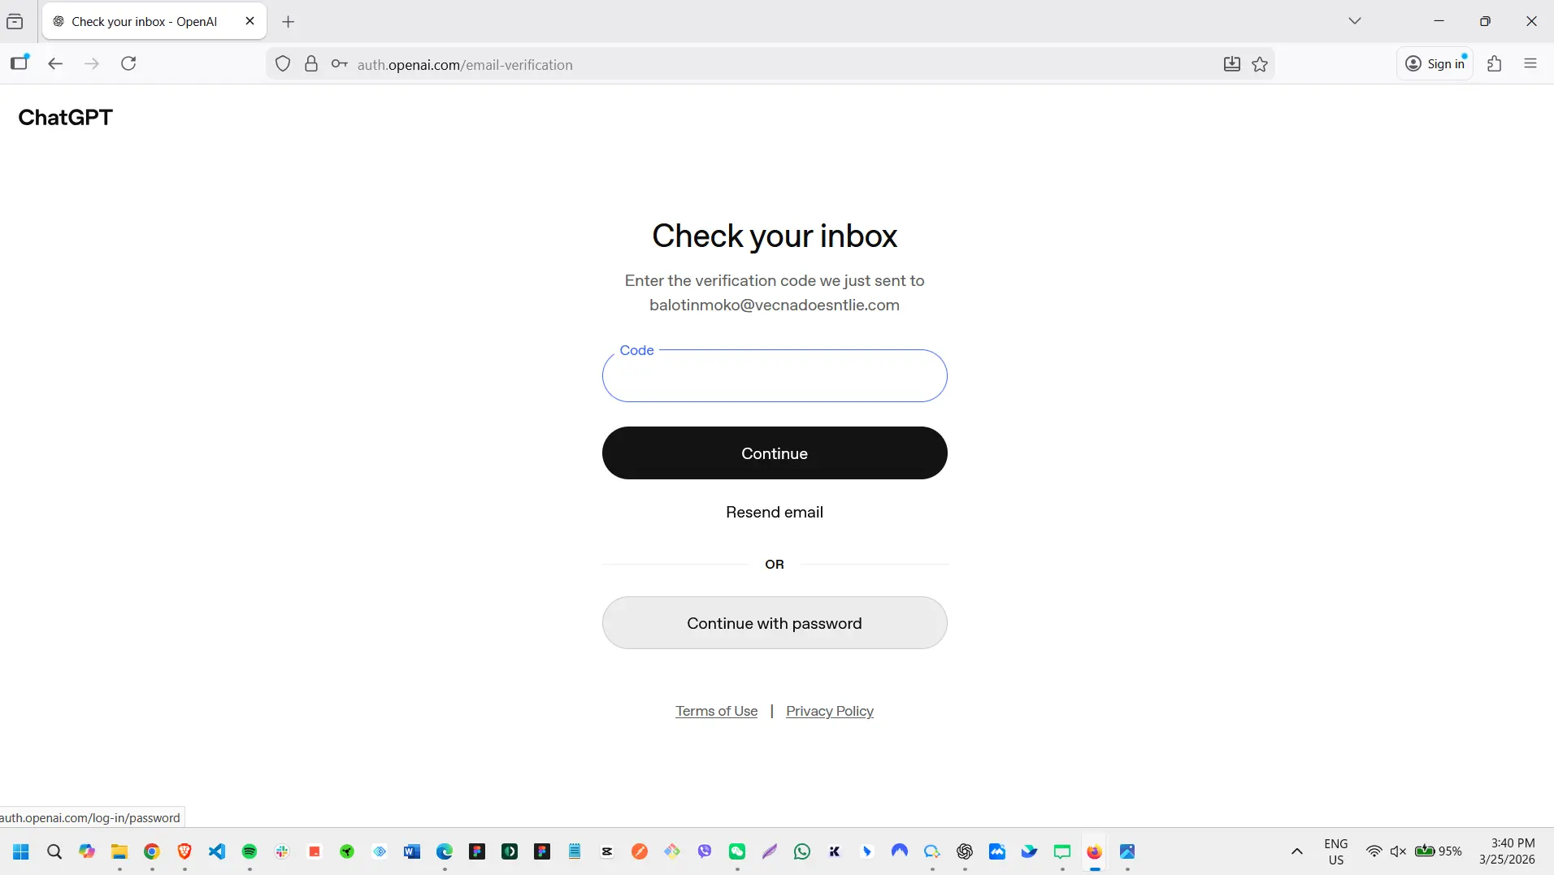Image resolution: width=1554 pixels, height=875 pixels.
Task: Reload the current page
Action: 128,64
